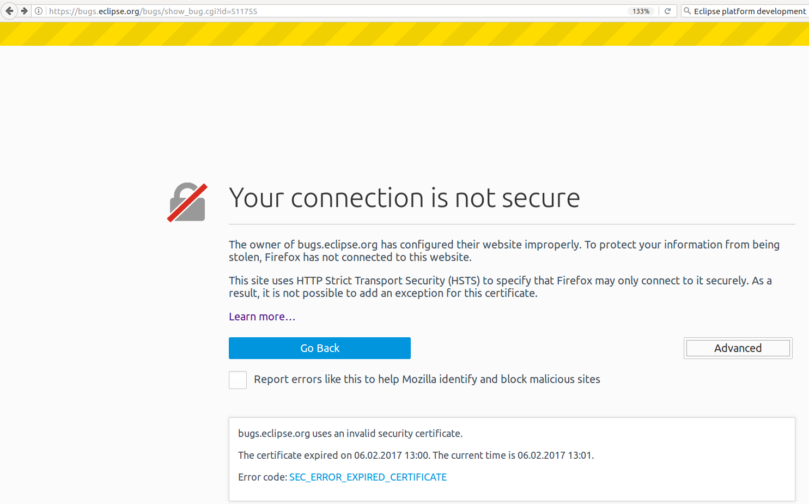Expand the Advanced error details
The image size is (809, 504).
click(738, 348)
